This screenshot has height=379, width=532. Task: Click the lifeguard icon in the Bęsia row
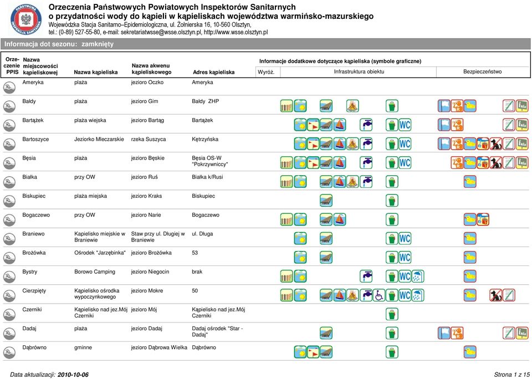click(x=457, y=163)
